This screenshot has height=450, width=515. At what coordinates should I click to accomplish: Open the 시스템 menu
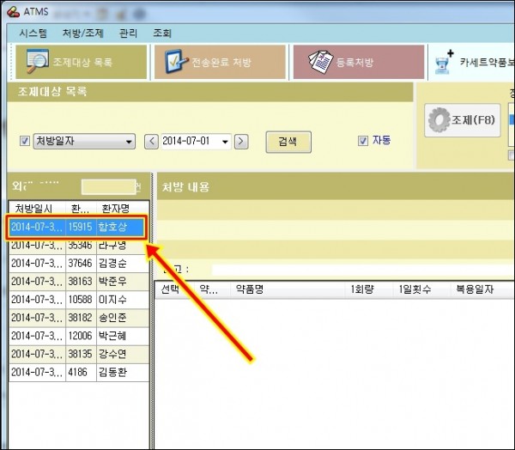click(x=33, y=33)
